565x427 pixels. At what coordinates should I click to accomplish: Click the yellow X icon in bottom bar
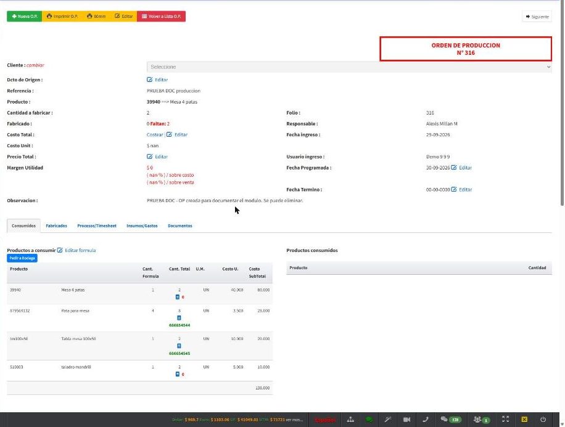click(x=524, y=419)
